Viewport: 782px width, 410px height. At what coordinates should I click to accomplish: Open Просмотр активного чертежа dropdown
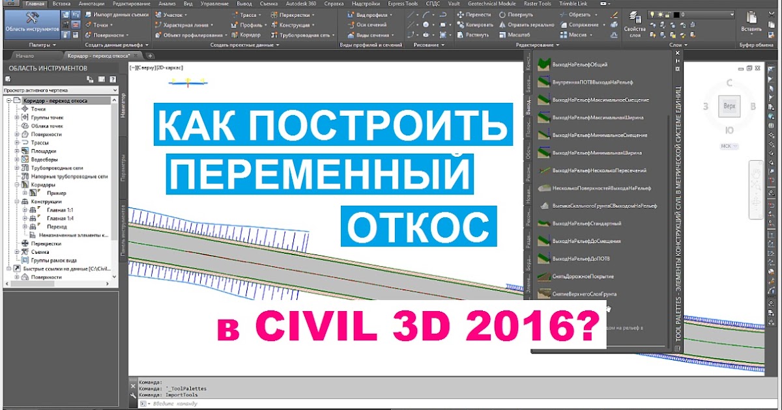click(60, 90)
